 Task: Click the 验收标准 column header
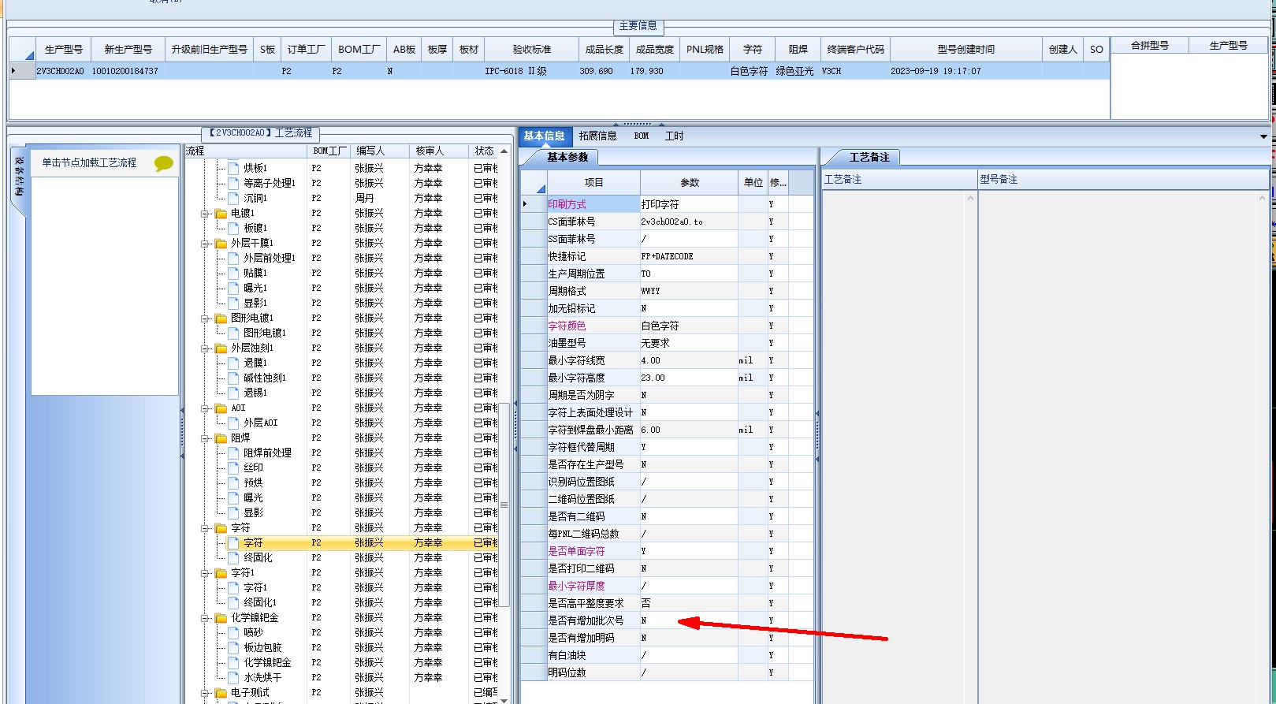(531, 49)
